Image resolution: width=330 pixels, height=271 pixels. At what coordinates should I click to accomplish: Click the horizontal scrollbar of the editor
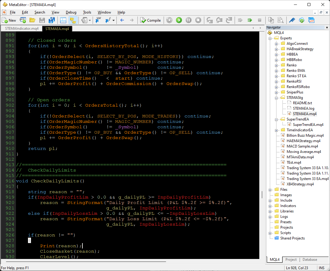pos(86,262)
